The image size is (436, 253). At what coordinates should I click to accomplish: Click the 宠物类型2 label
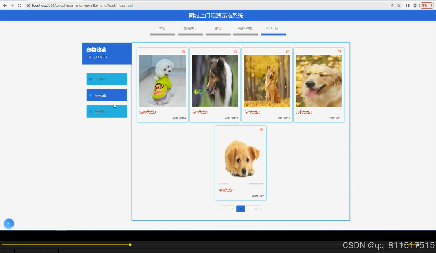(x=252, y=112)
